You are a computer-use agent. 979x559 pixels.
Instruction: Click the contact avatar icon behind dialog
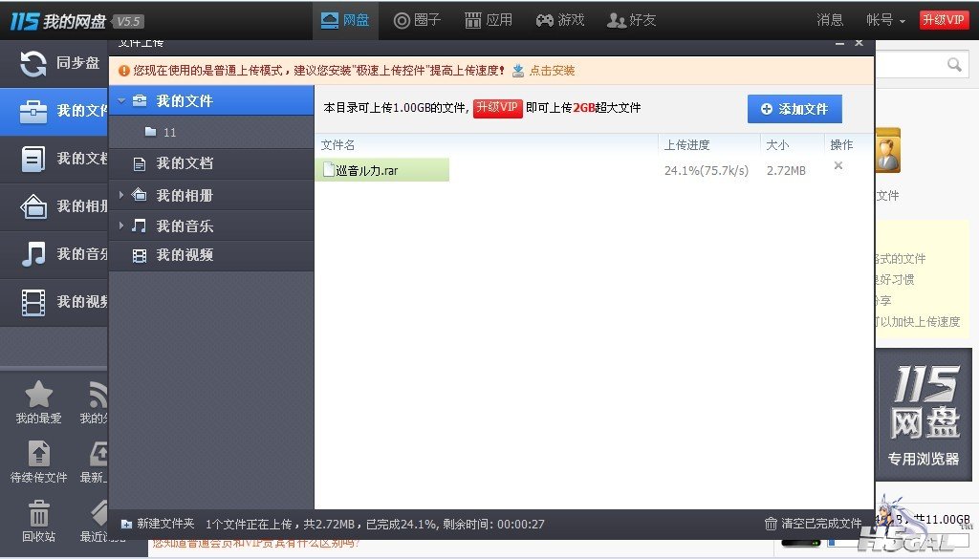coord(888,150)
